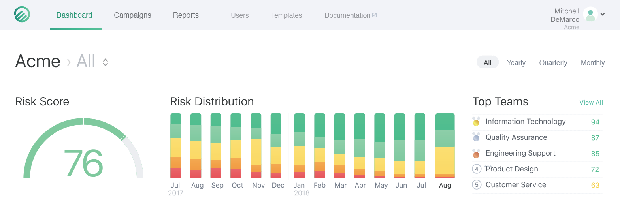The height and width of the screenshot is (214, 620).
Task: Go to the Reports tab
Action: pyautogui.click(x=186, y=15)
